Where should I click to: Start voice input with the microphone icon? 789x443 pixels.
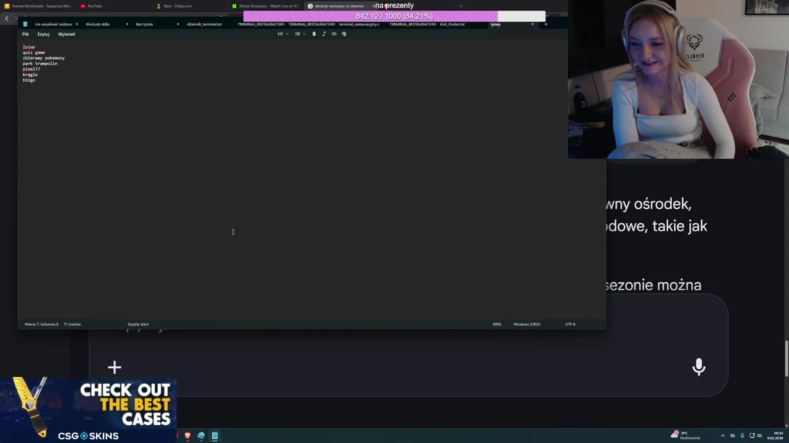coord(699,367)
